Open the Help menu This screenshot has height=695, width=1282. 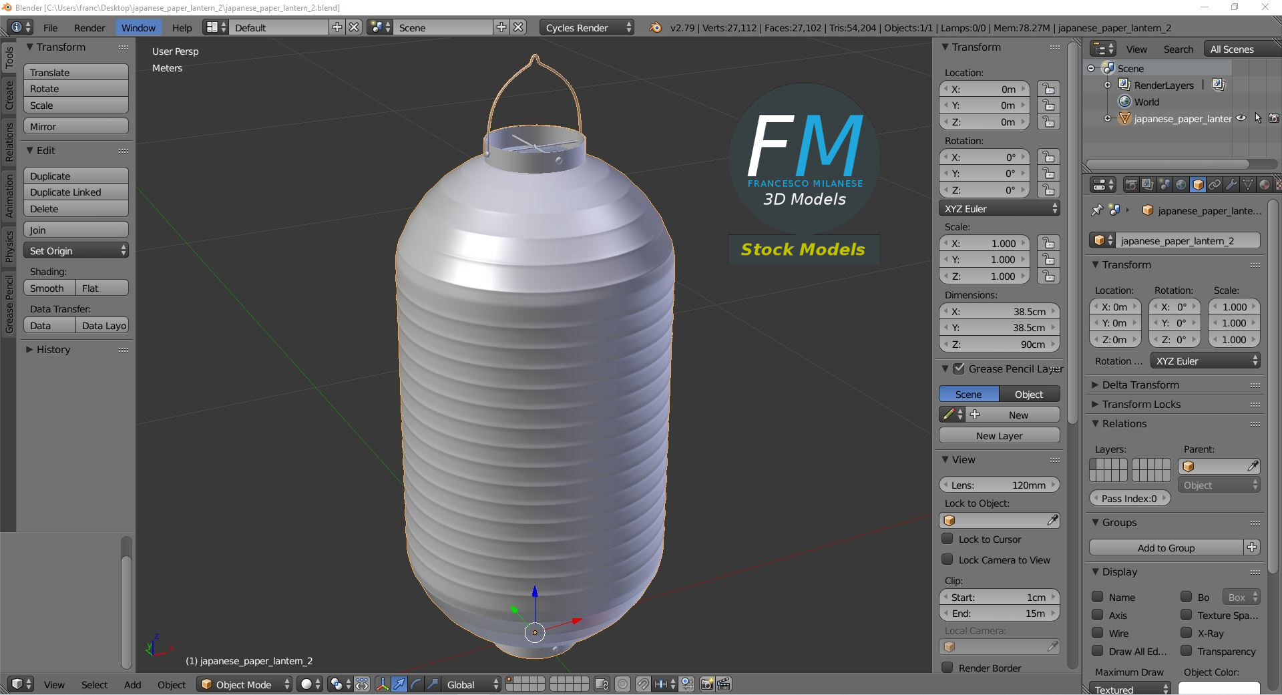click(x=182, y=27)
